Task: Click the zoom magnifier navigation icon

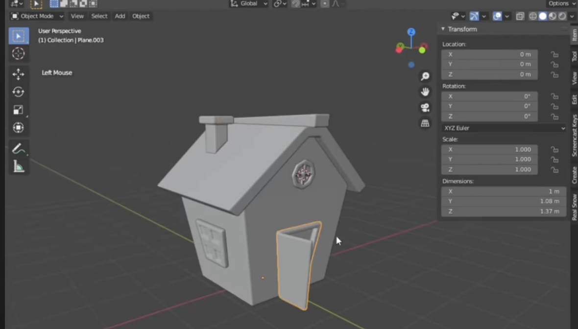Action: click(x=425, y=76)
